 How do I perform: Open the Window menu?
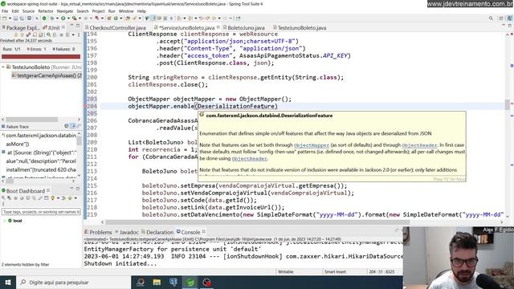click(126, 11)
